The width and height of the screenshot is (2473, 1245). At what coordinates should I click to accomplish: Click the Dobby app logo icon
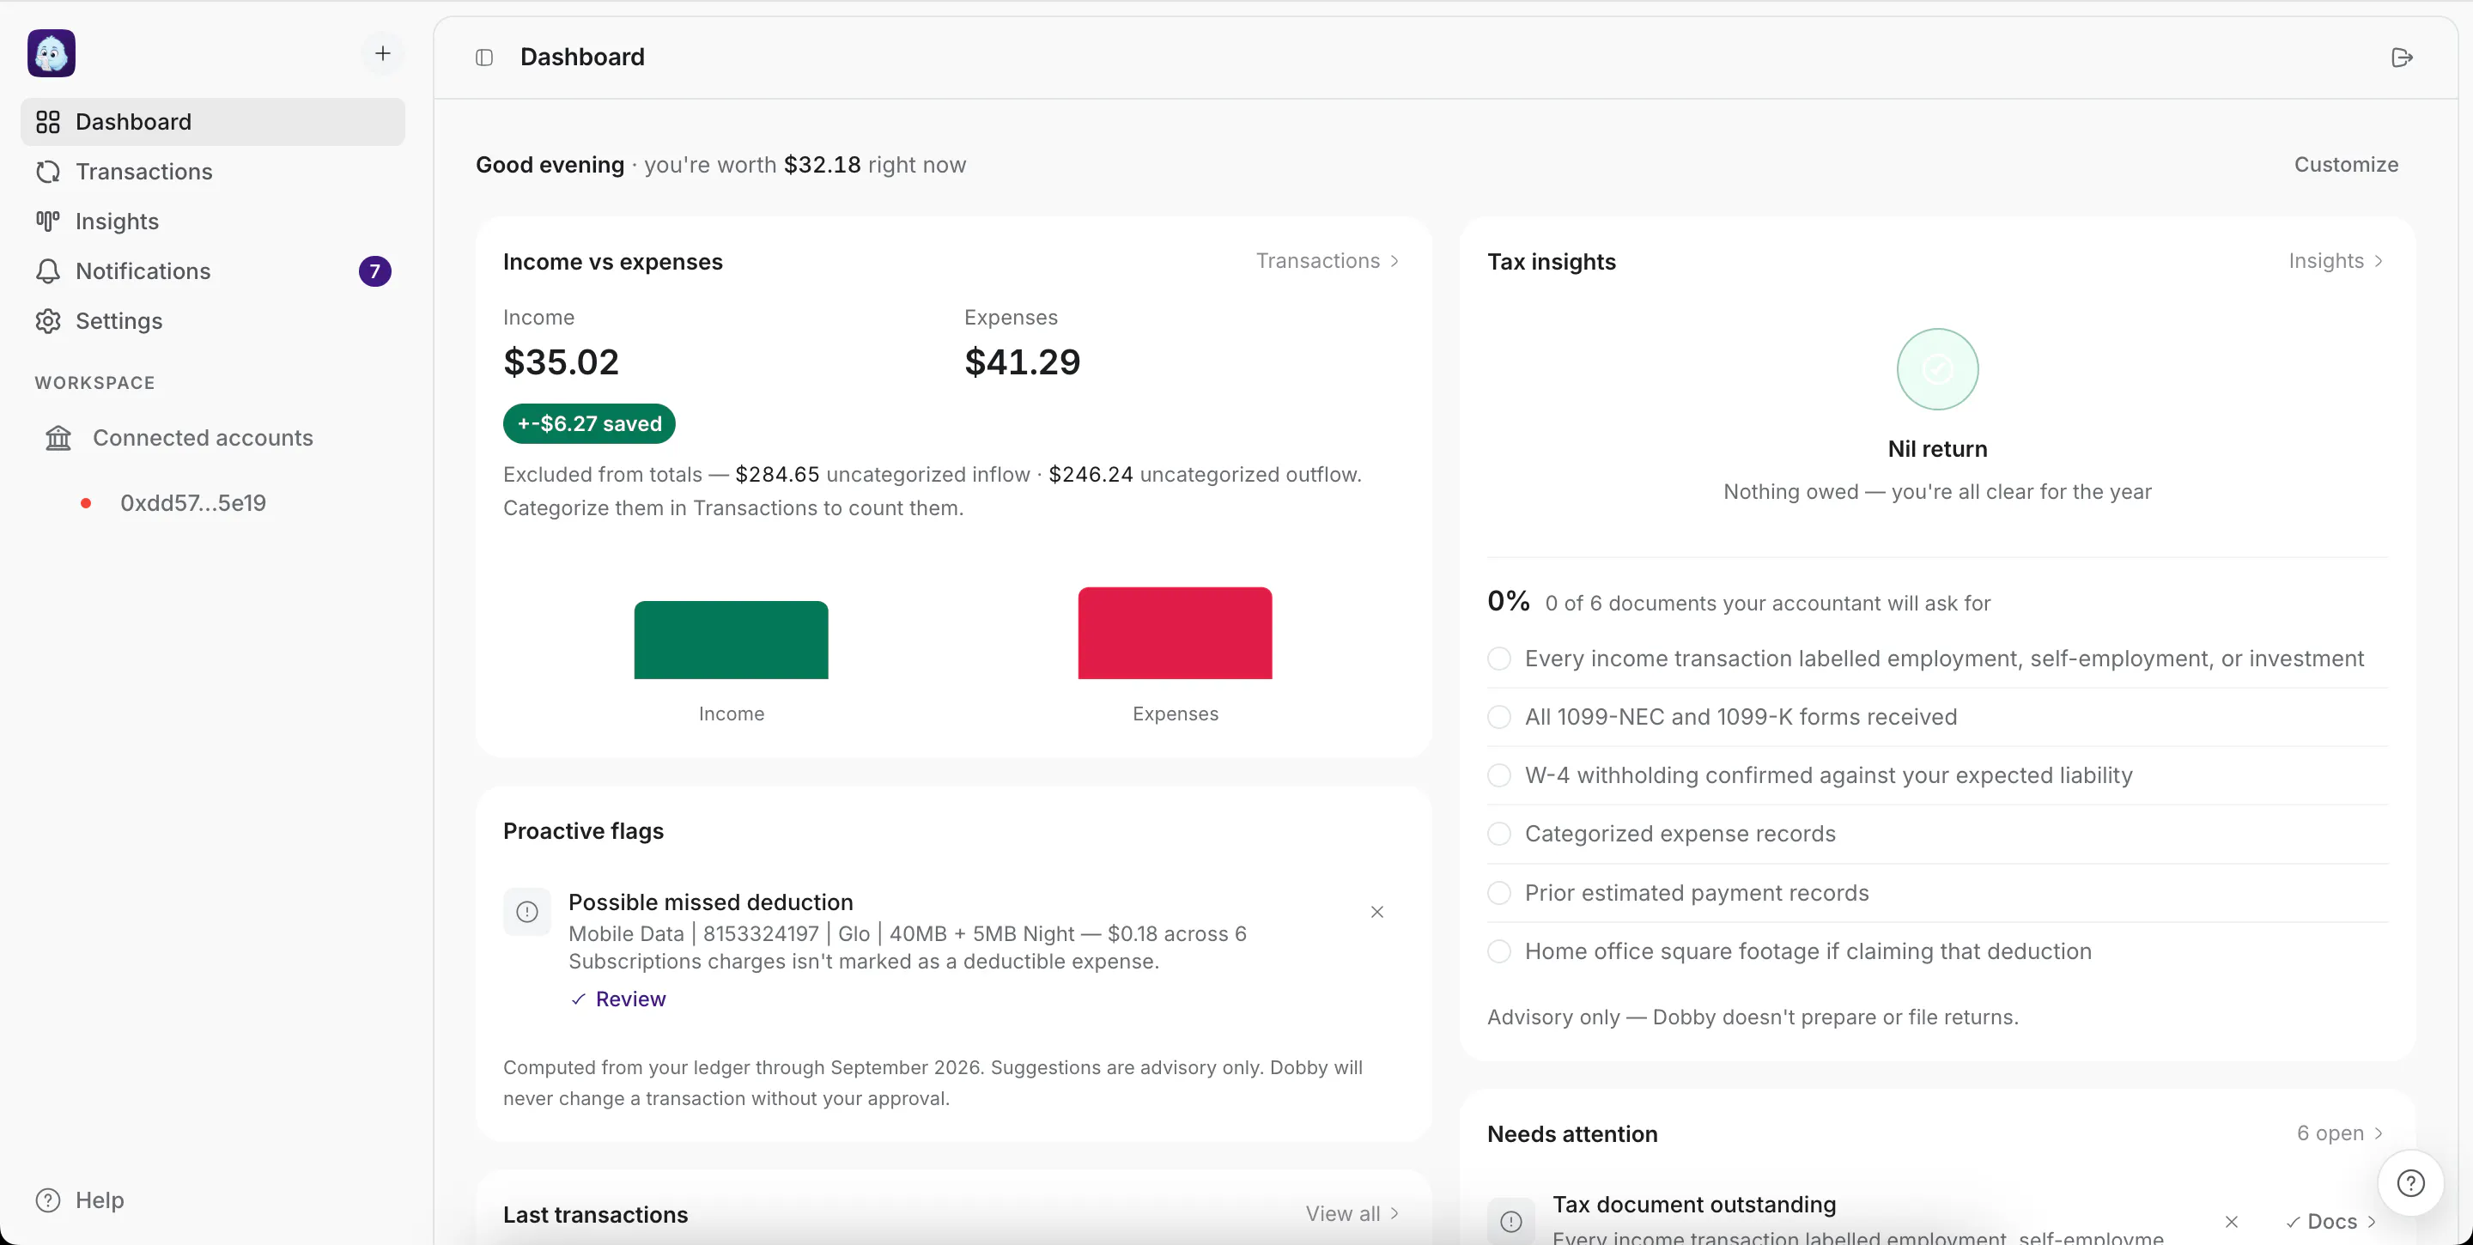pos(52,52)
